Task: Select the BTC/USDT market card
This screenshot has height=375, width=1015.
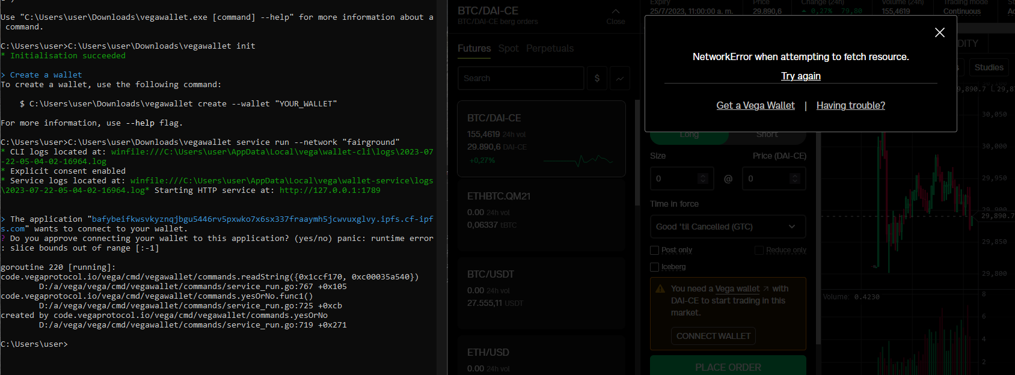Action: [x=541, y=293]
